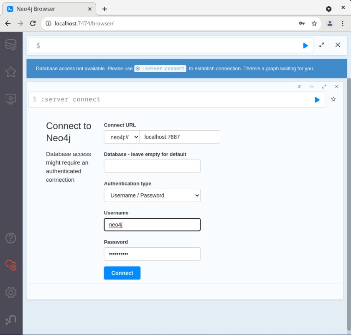Screen dimensions: 351x335
Task: Open Browser Settings gear in sidebar
Action: click(x=11, y=292)
